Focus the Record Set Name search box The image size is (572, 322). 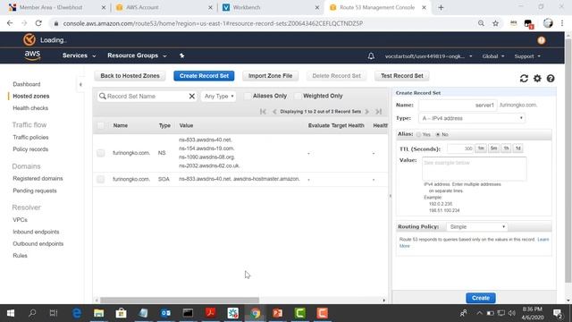tap(147, 96)
